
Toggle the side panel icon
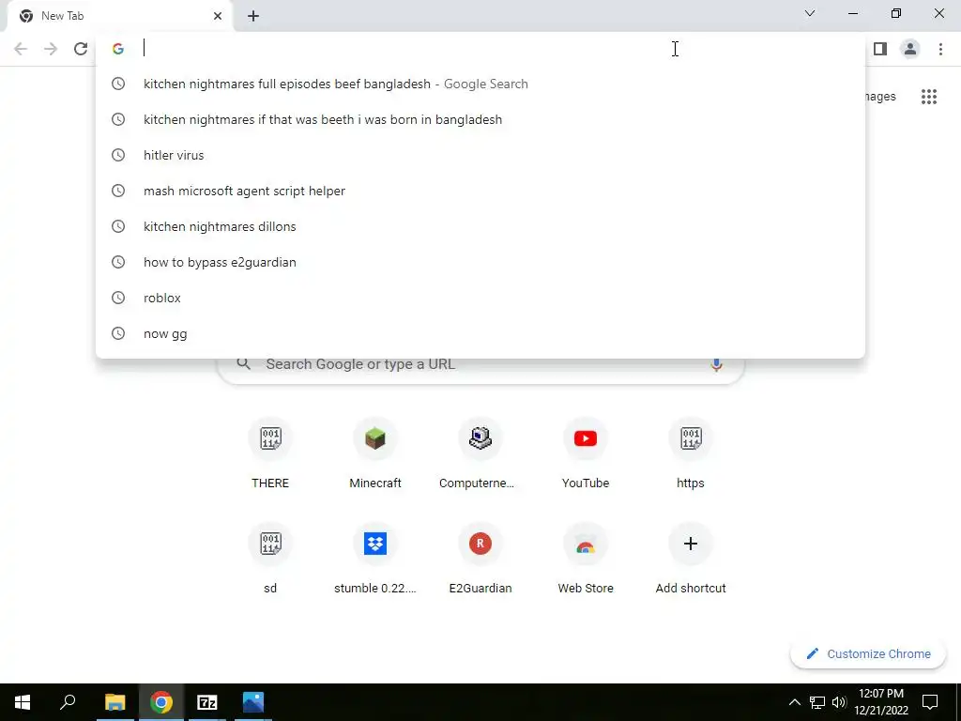coord(880,49)
